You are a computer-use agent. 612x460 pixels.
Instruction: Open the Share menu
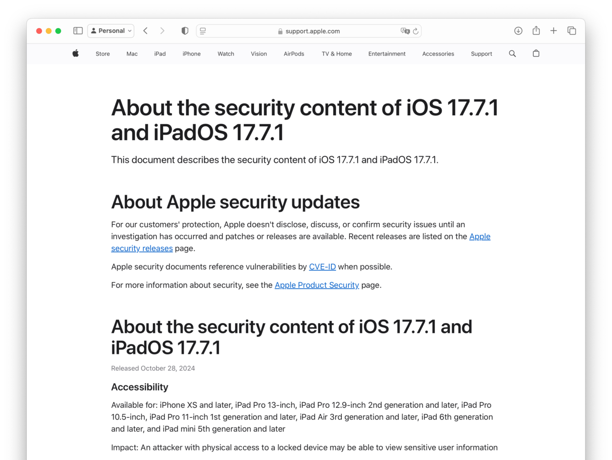[x=536, y=31]
